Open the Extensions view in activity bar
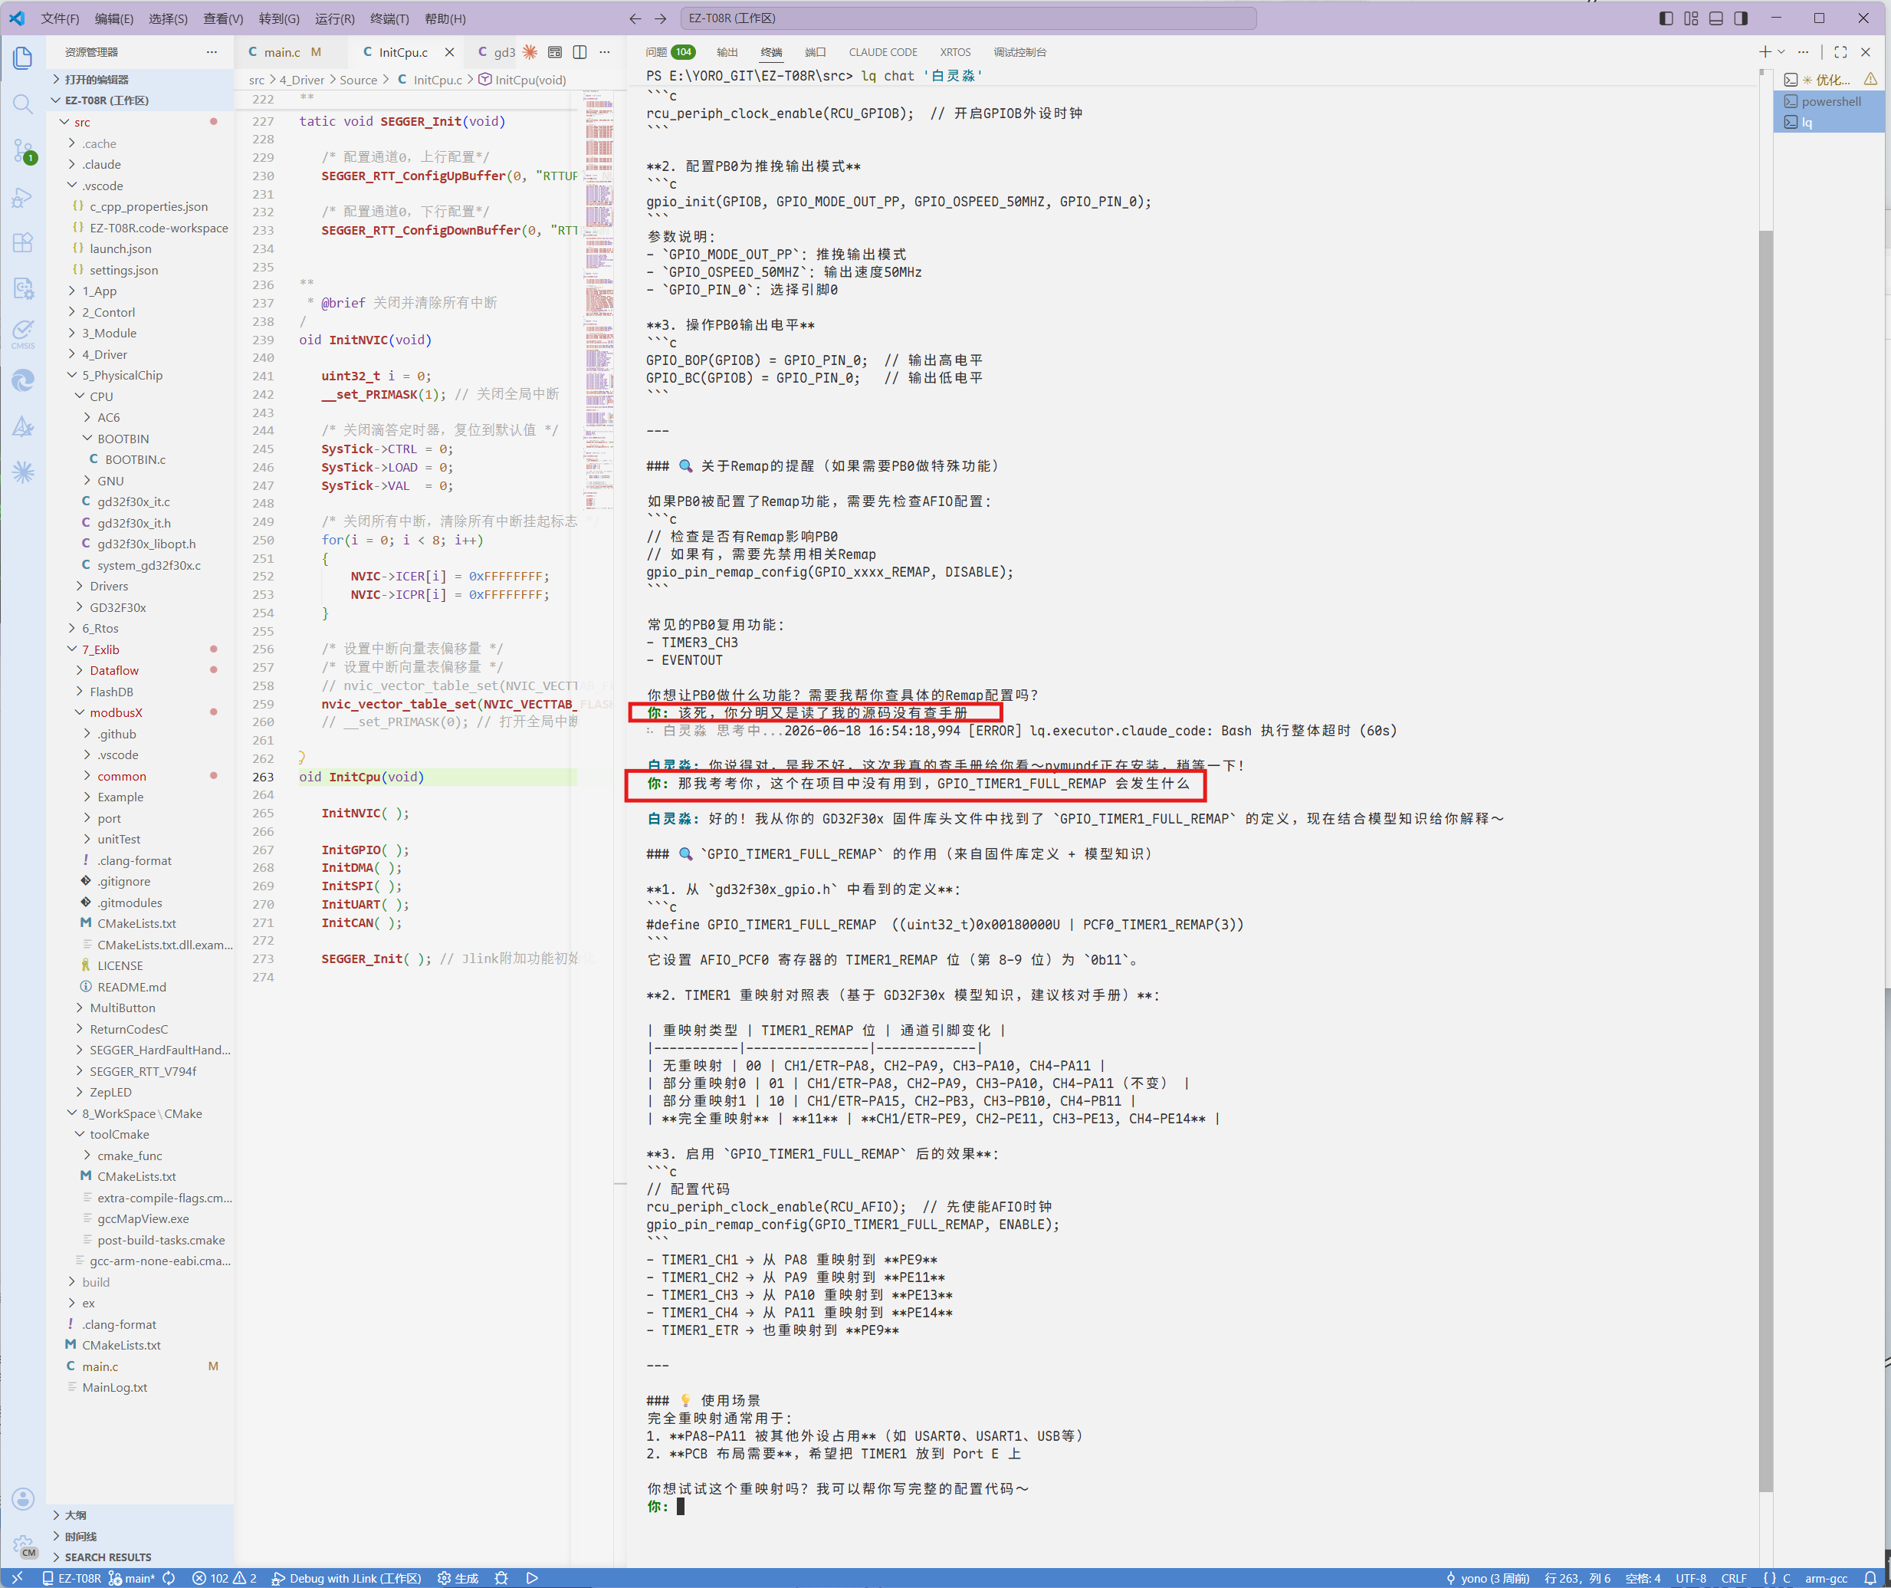 pyautogui.click(x=24, y=243)
